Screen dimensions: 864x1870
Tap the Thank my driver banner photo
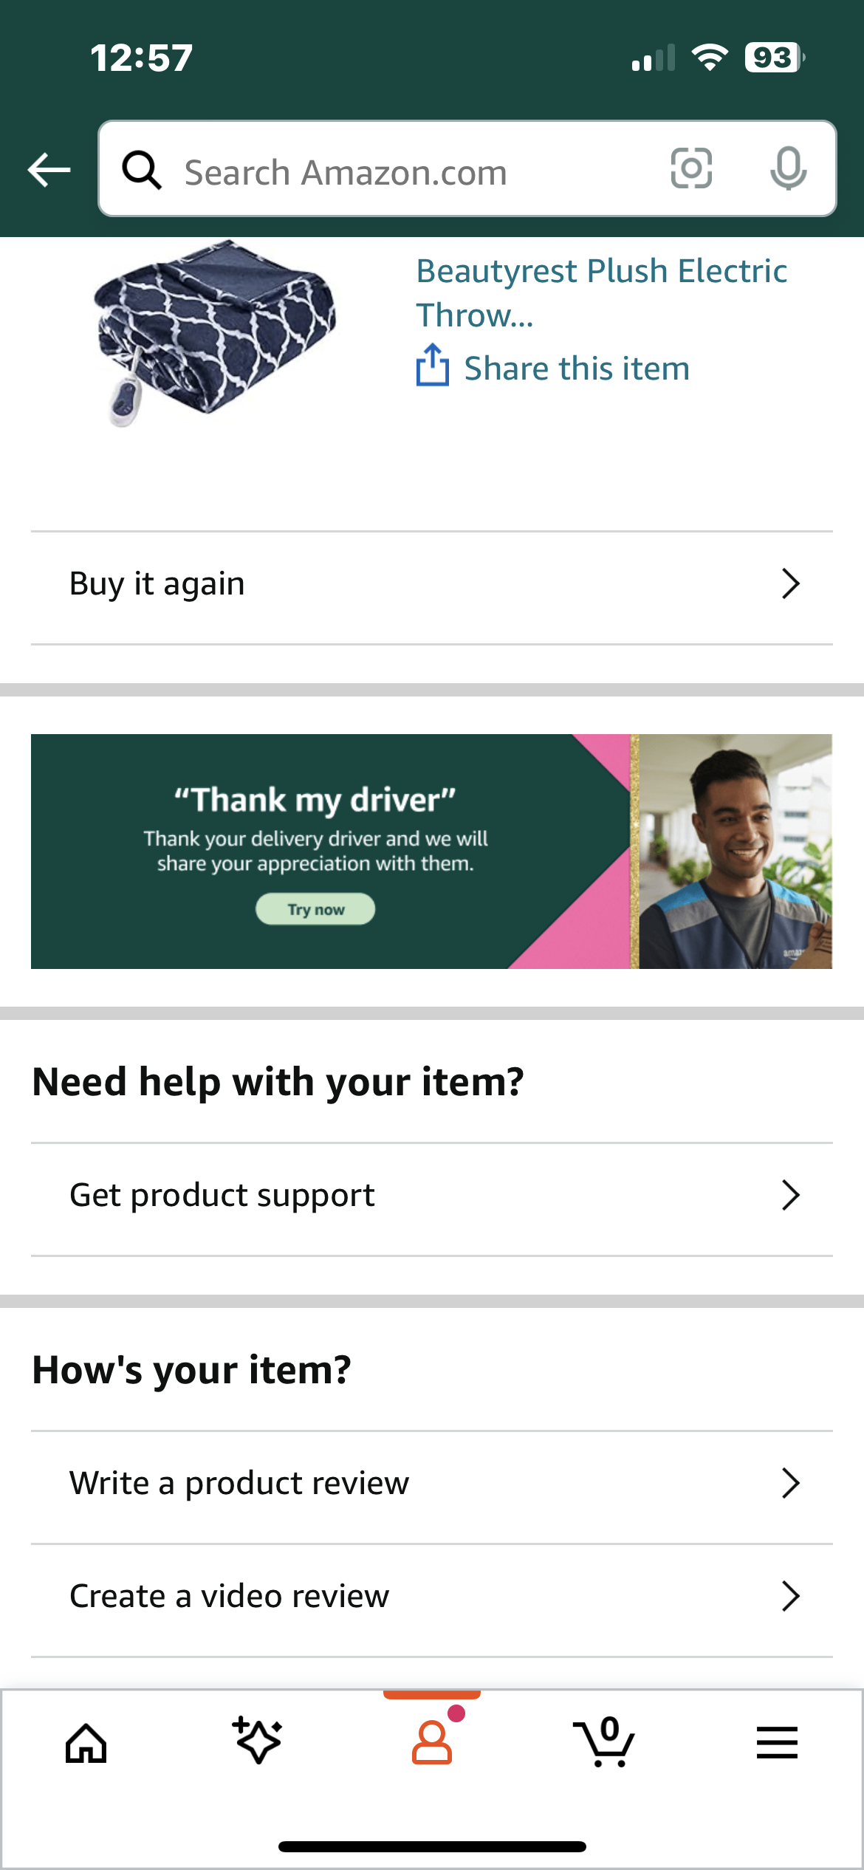point(736,851)
